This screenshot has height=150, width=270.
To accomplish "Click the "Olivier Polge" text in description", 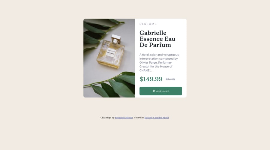I will click(x=148, y=62).
